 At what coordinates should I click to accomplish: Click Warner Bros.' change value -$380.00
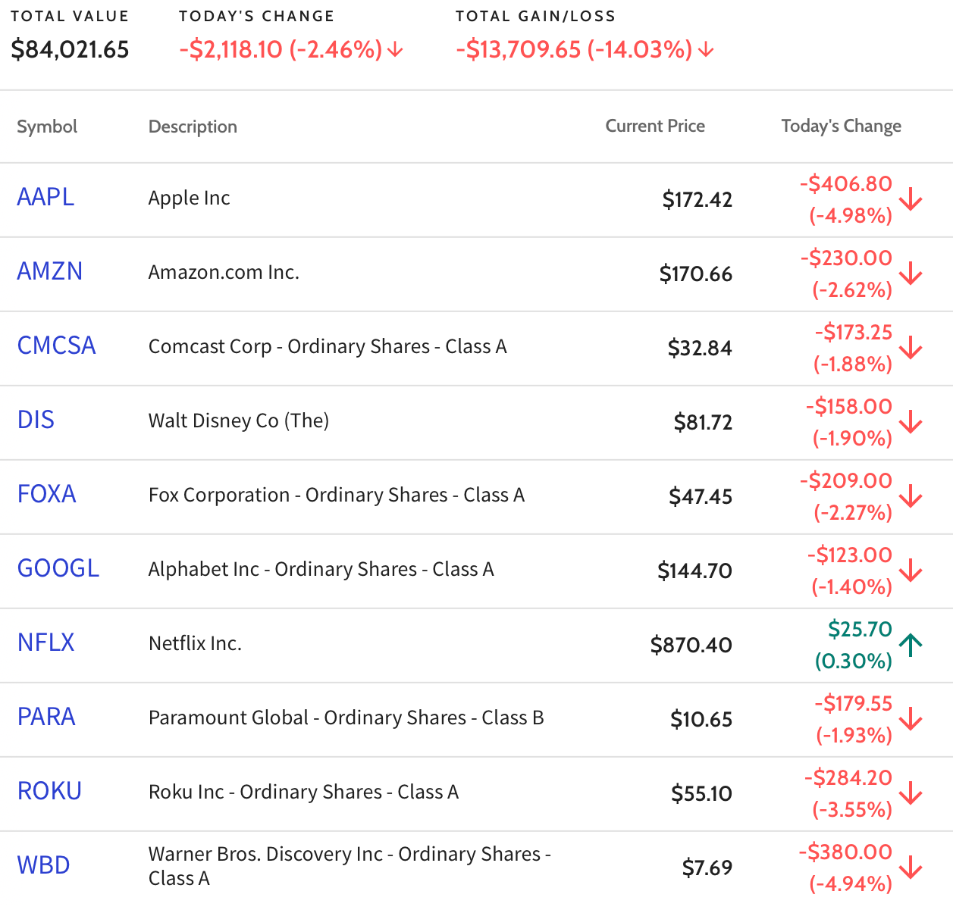coord(845,852)
